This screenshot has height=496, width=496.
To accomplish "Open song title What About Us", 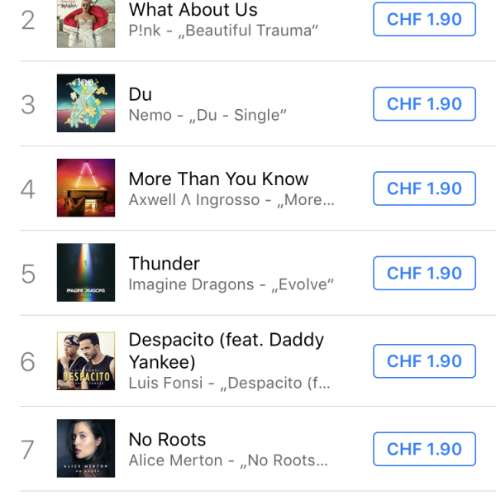I will pyautogui.click(x=193, y=11).
